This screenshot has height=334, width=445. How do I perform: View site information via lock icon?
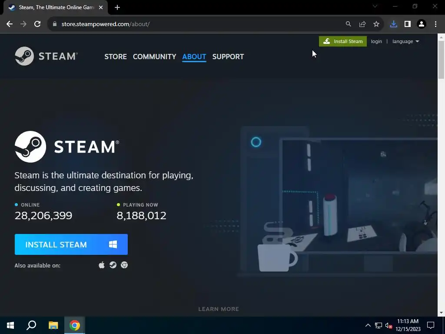pos(54,24)
